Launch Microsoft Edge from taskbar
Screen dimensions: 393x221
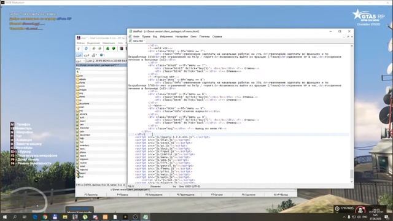(x=35, y=217)
